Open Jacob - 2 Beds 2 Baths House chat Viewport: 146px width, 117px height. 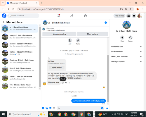[19, 78]
